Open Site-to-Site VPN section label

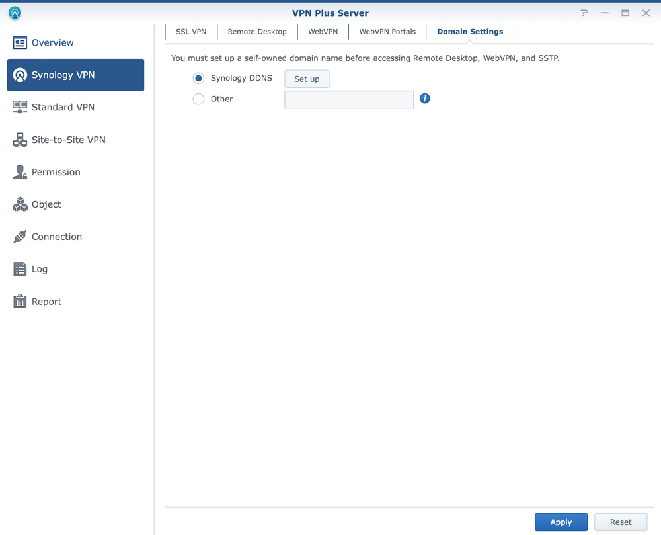pos(69,140)
